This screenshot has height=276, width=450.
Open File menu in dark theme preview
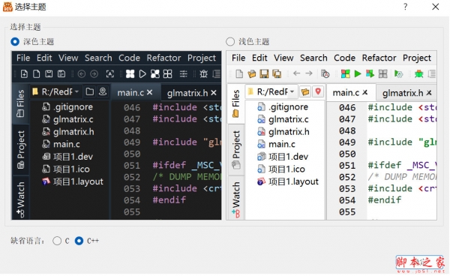coord(23,58)
